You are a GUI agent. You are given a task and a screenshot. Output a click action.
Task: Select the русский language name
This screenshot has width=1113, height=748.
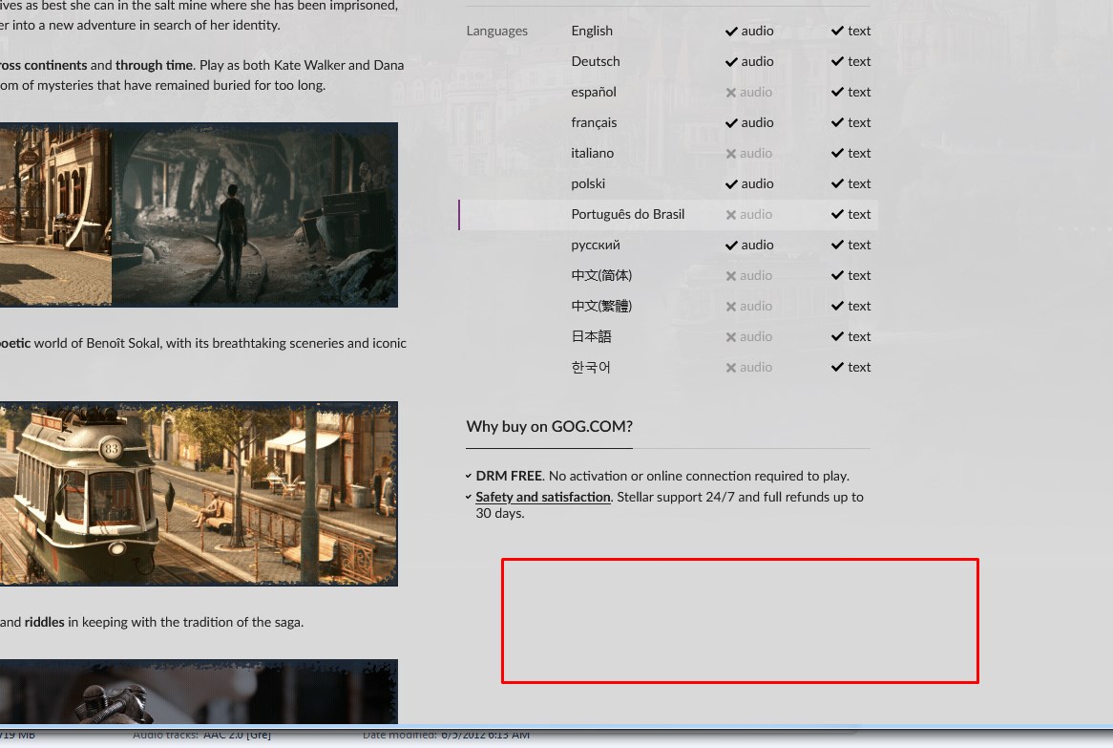click(596, 246)
